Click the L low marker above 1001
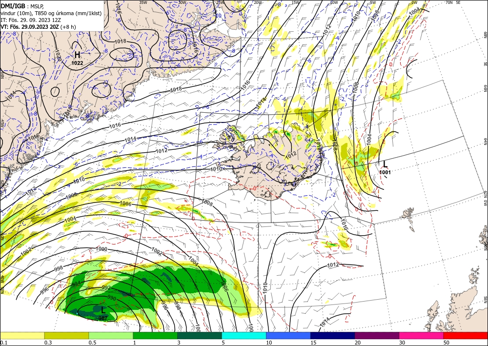The image size is (488, 346). click(385, 164)
